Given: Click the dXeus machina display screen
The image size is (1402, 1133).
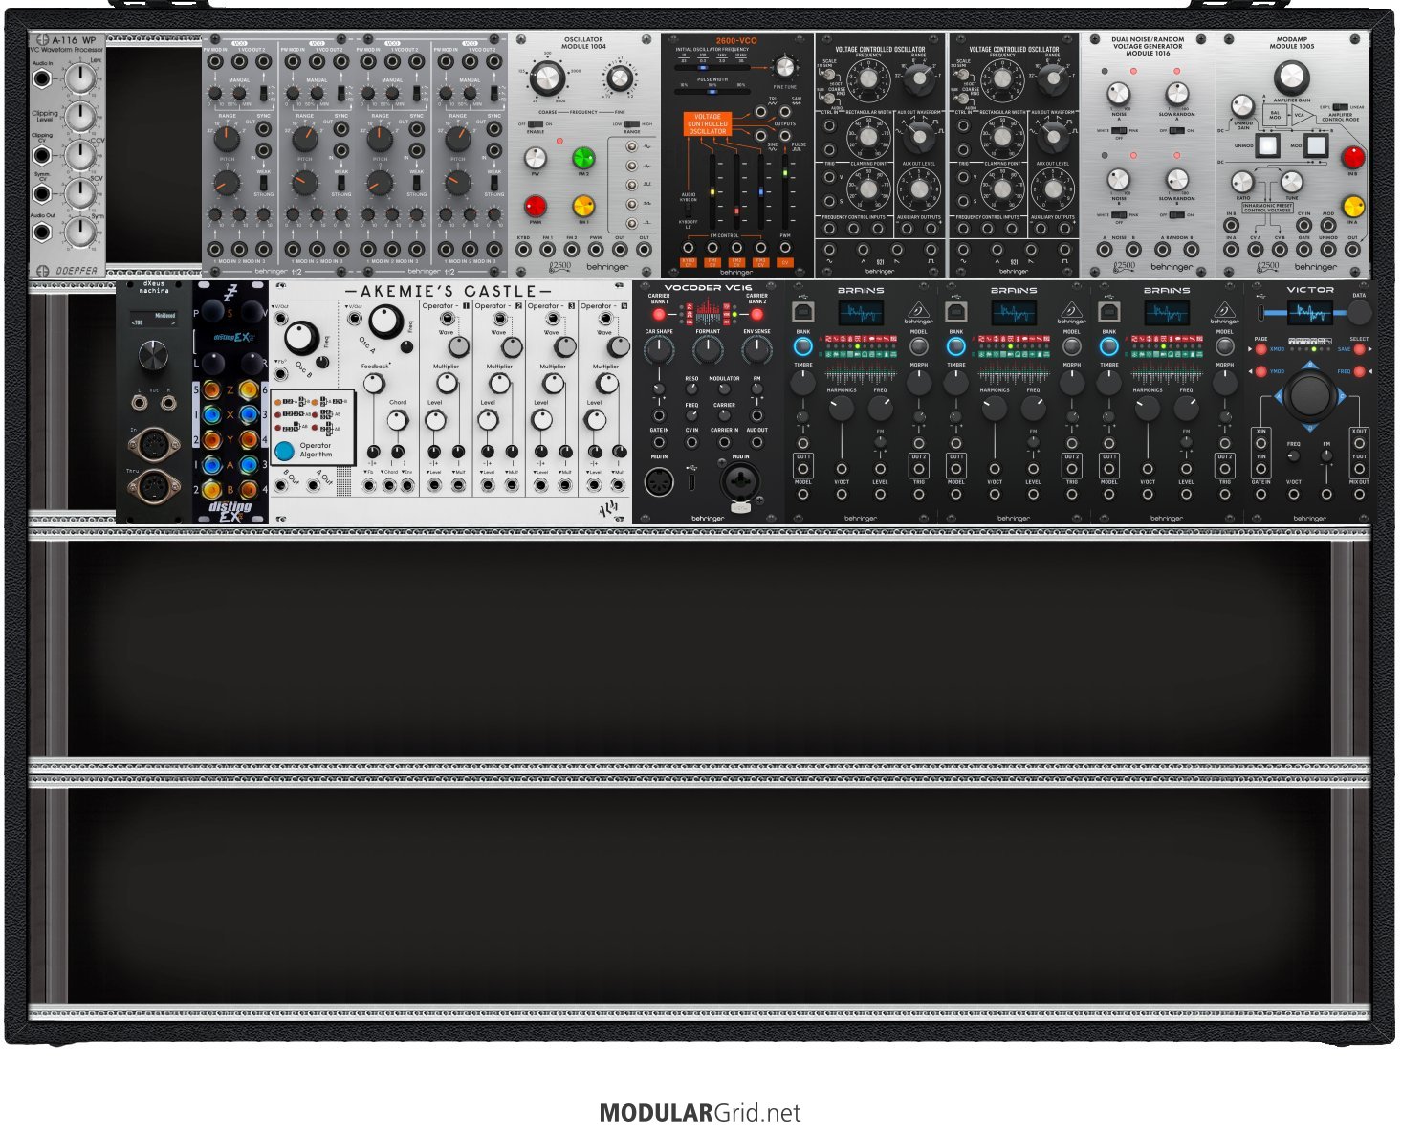Looking at the screenshot, I should [154, 318].
